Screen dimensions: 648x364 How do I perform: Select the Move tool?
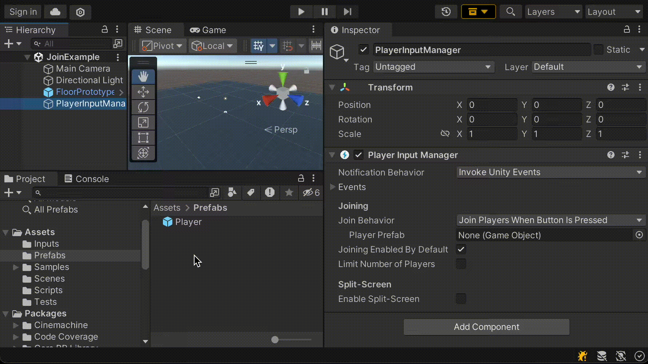click(143, 92)
